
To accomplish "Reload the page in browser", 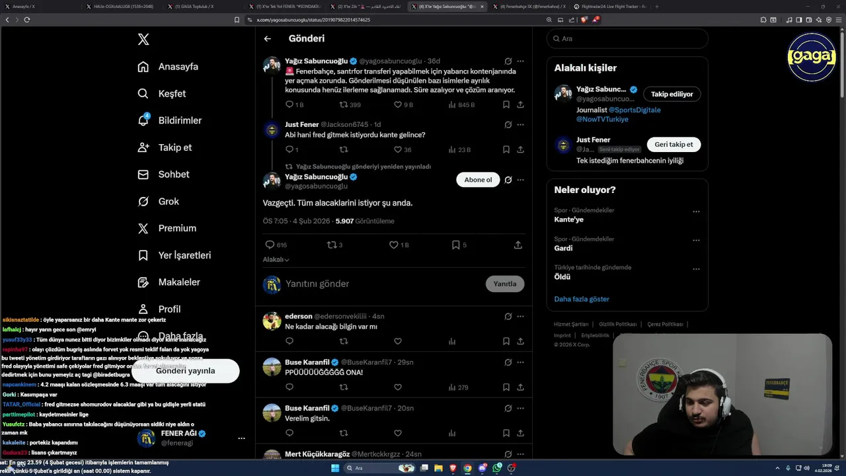I will (26, 20).
